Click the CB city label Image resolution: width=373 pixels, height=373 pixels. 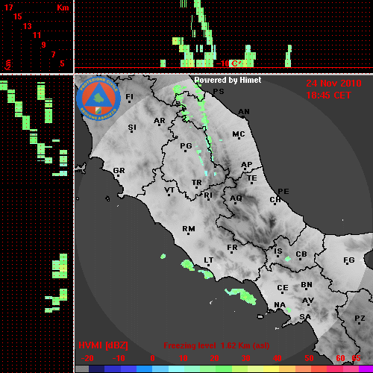301,254
